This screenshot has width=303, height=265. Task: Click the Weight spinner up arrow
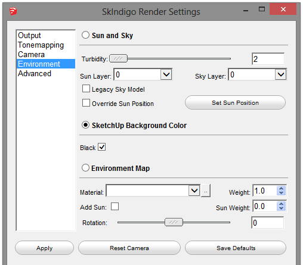click(281, 188)
